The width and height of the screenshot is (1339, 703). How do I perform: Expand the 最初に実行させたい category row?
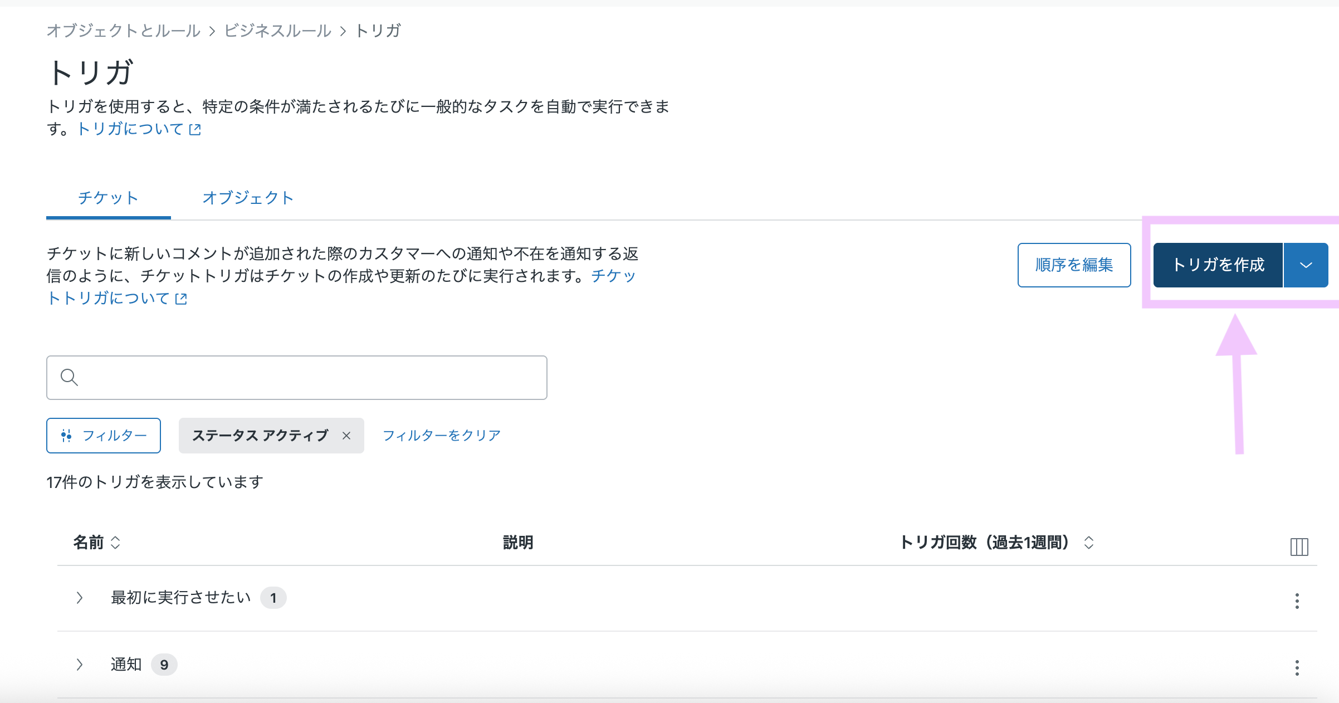(80, 598)
